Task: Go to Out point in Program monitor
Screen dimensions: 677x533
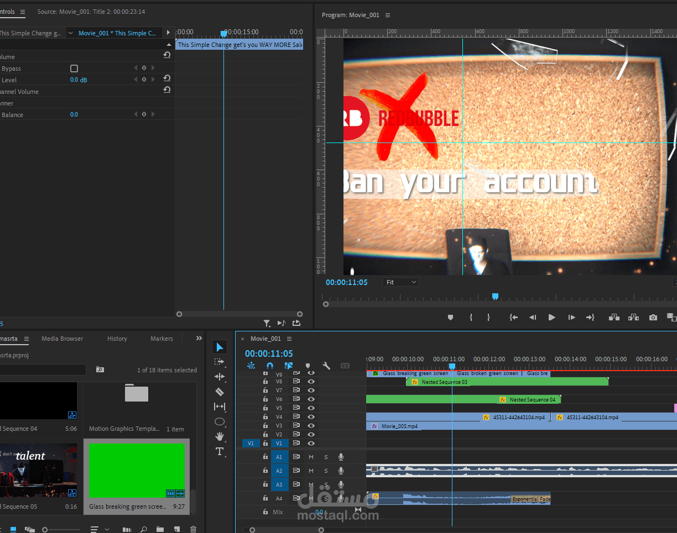Action: pyautogui.click(x=590, y=318)
